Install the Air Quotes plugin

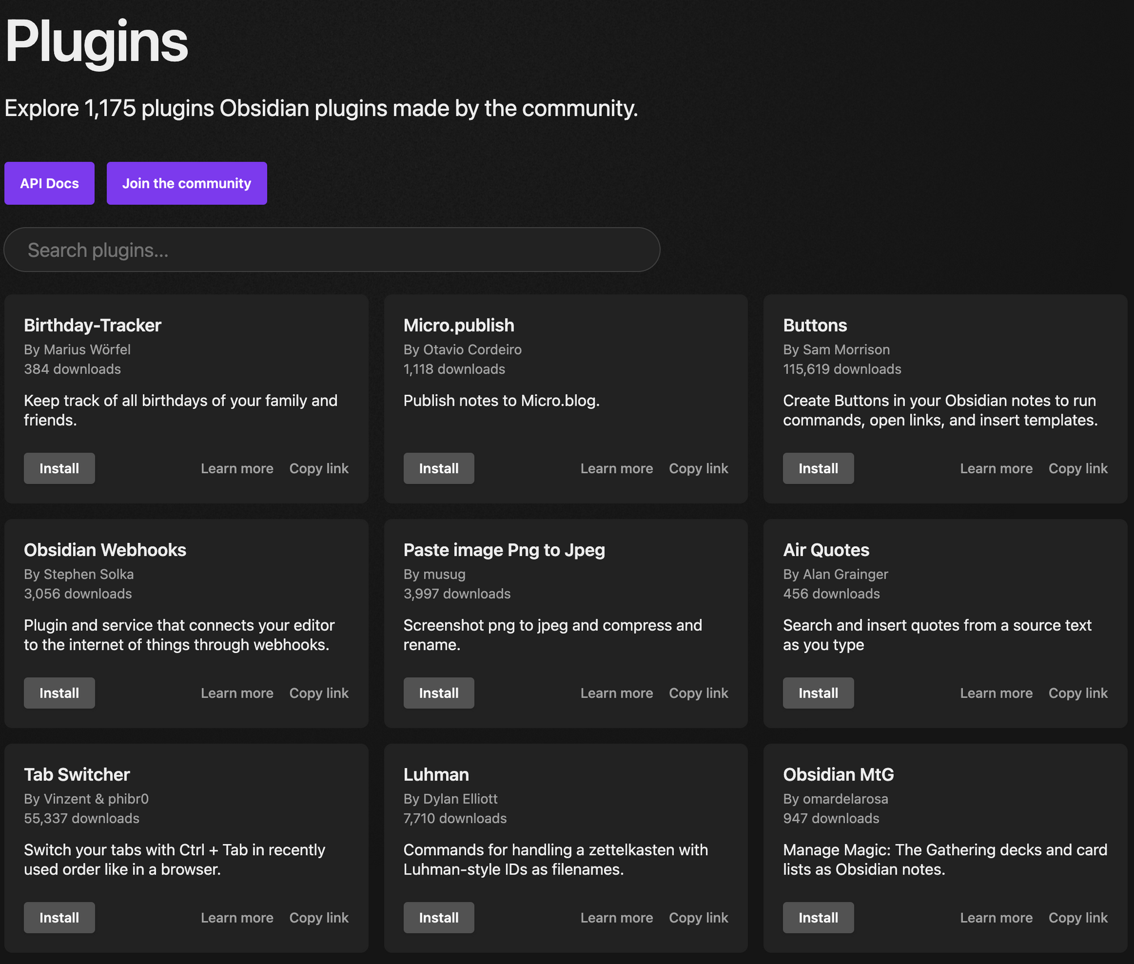click(818, 693)
